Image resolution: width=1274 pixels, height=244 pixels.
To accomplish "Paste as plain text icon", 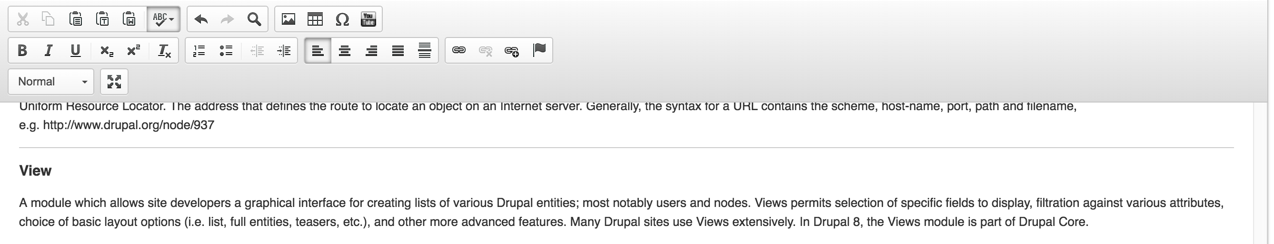I will [102, 19].
